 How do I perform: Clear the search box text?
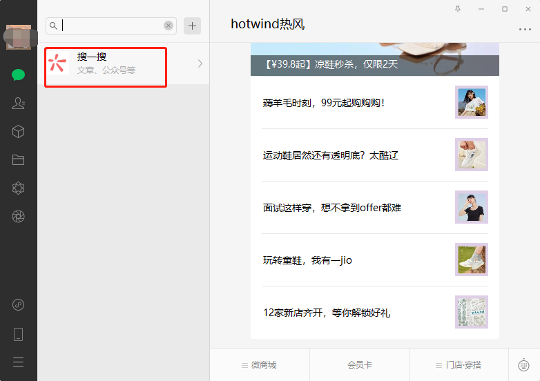(x=168, y=26)
